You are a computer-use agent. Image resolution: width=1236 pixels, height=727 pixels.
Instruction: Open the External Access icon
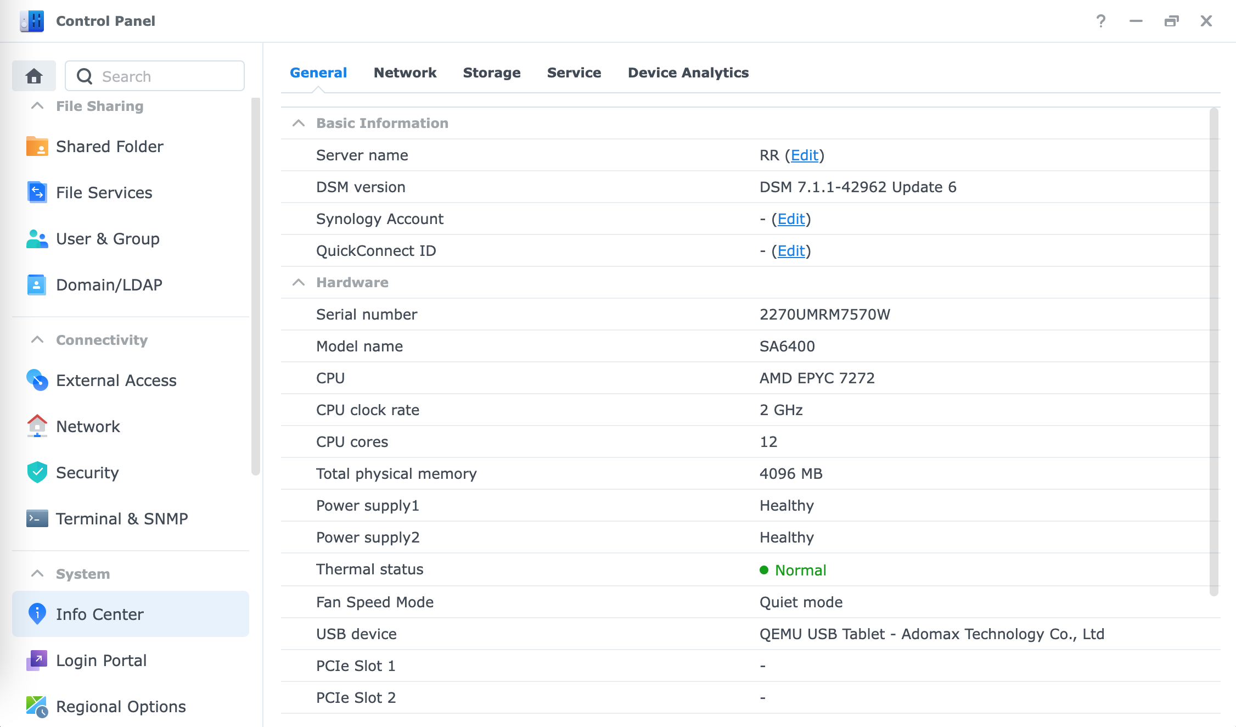[x=37, y=381]
